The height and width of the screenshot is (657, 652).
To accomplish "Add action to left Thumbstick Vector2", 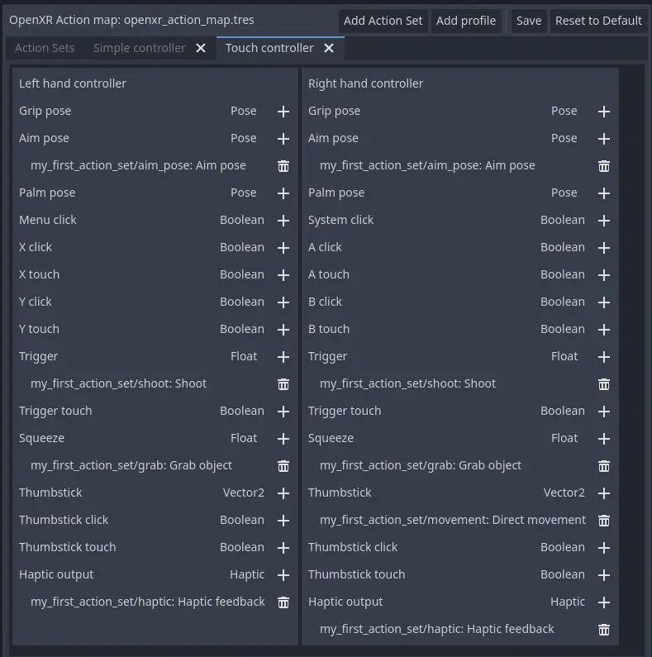I will click(283, 493).
